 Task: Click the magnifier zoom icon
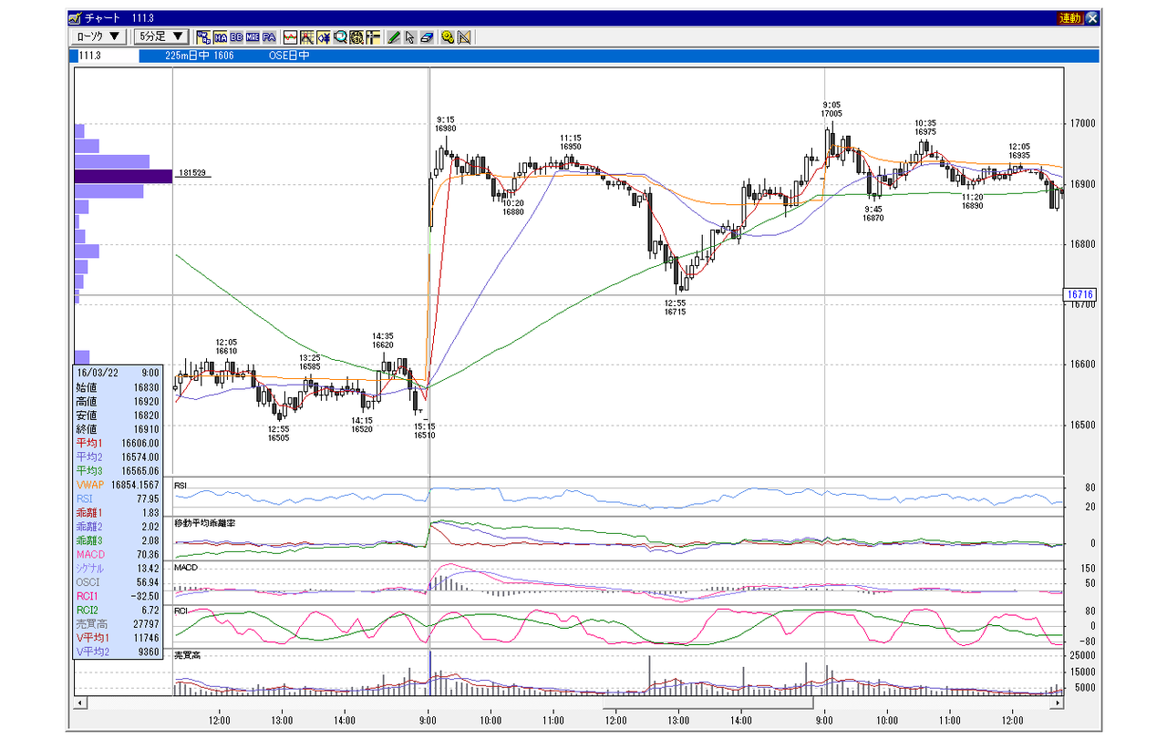coord(340,37)
